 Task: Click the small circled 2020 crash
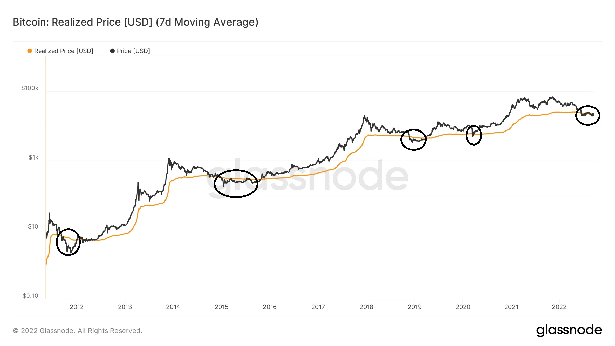[474, 135]
